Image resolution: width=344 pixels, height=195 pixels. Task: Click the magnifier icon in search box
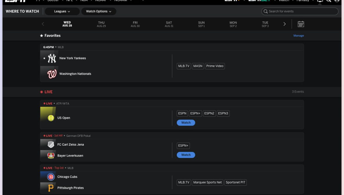point(265,11)
